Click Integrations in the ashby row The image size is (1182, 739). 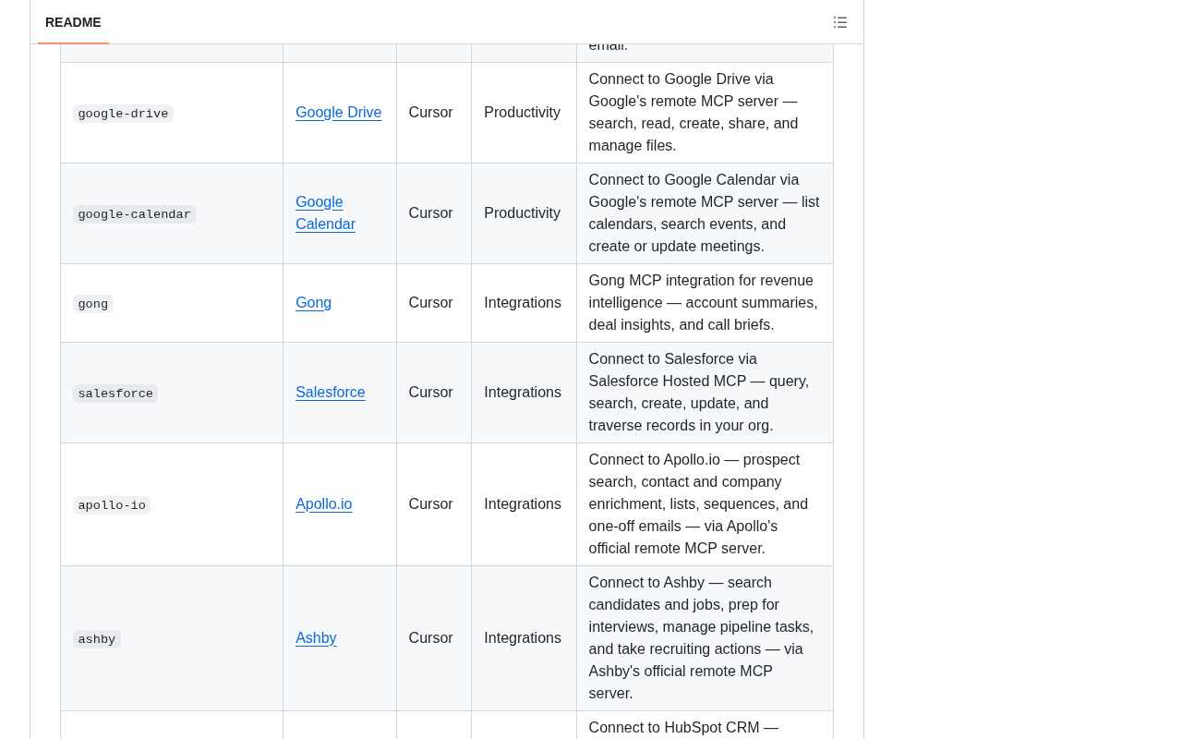pos(523,638)
